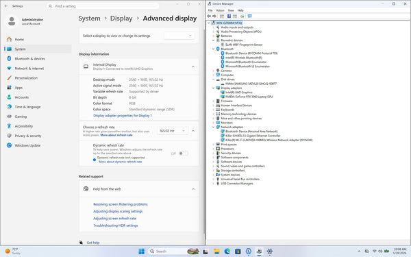The image size is (411, 257).
Task: Expand the Cameras node in Device Manager
Action: point(213,71)
